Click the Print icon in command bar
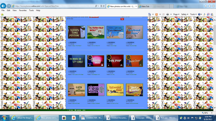 click(167, 14)
